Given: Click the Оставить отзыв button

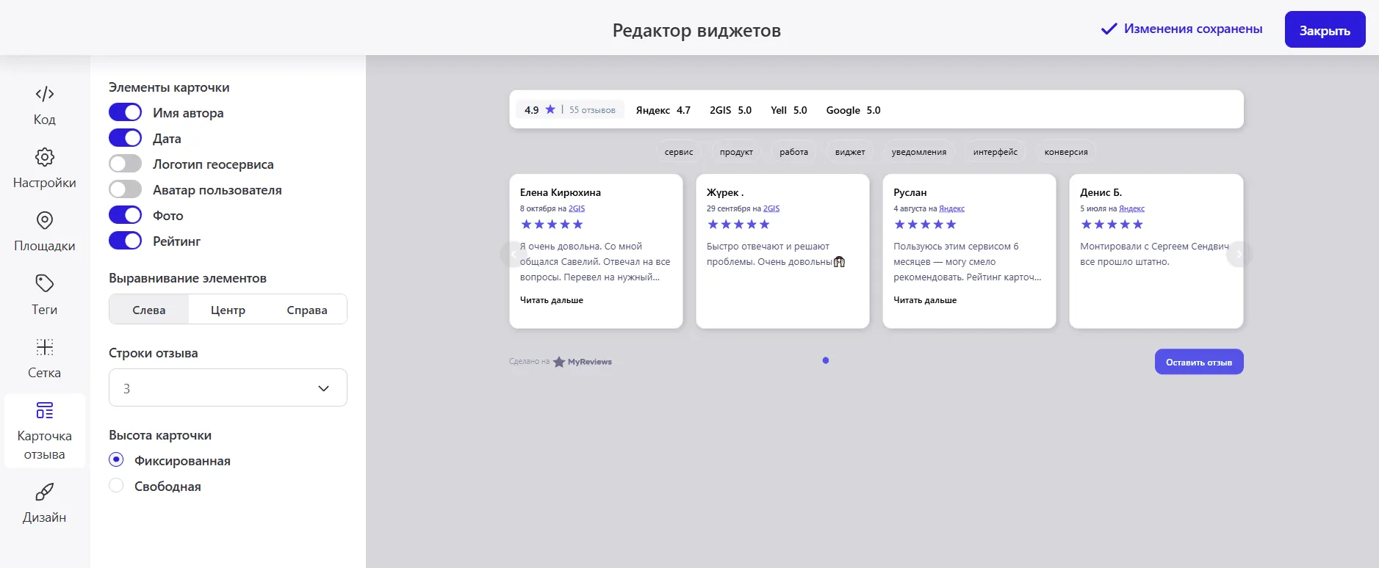Looking at the screenshot, I should (1198, 362).
